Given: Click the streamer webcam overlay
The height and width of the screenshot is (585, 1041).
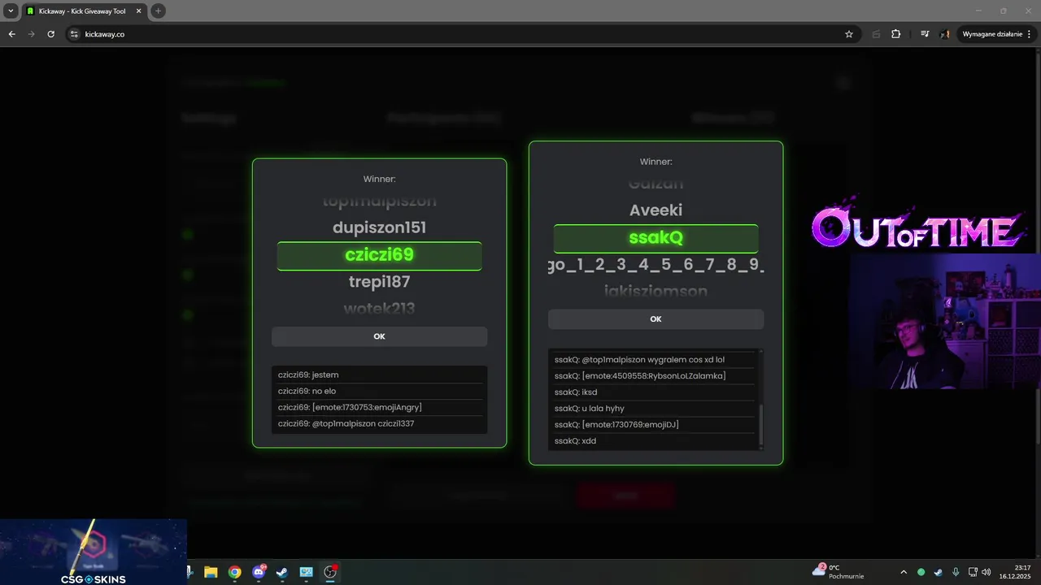Looking at the screenshot, I should click(945, 321).
